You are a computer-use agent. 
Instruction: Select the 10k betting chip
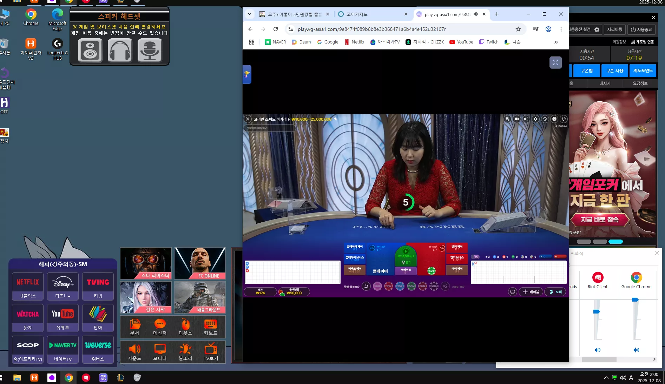coord(389,286)
